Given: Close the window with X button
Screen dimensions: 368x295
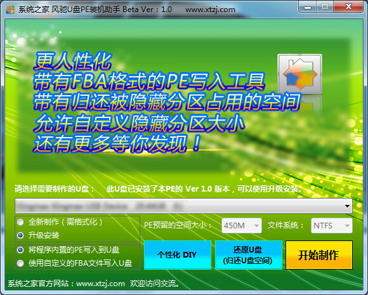Looking at the screenshot, I should pyautogui.click(x=349, y=7).
